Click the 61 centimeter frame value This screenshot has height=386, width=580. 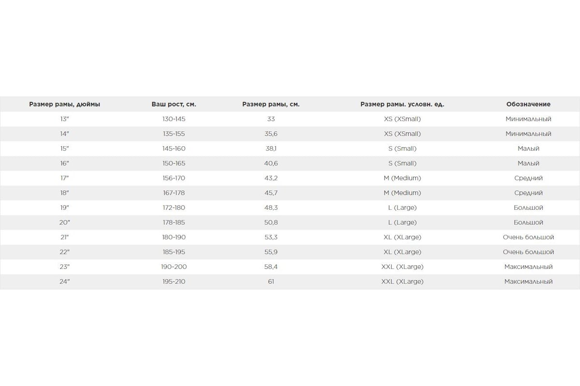pos(271,281)
